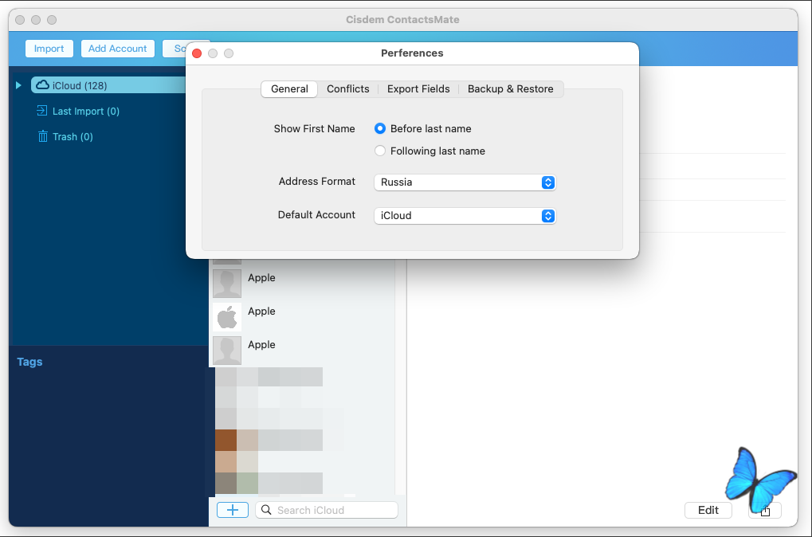Click the plus icon to add contact
Screen dimensions: 812x537
tap(232, 510)
